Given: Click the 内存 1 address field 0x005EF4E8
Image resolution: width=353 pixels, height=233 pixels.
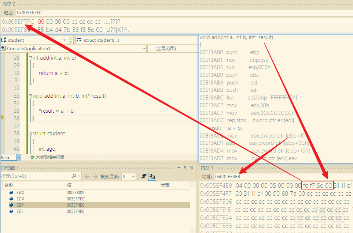Looking at the screenshot, I should tap(283, 177).
